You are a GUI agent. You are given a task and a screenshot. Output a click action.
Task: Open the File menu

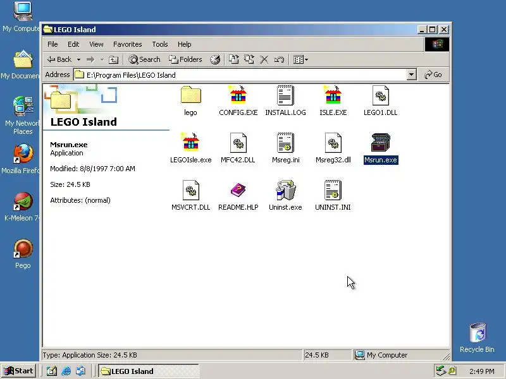pyautogui.click(x=52, y=44)
